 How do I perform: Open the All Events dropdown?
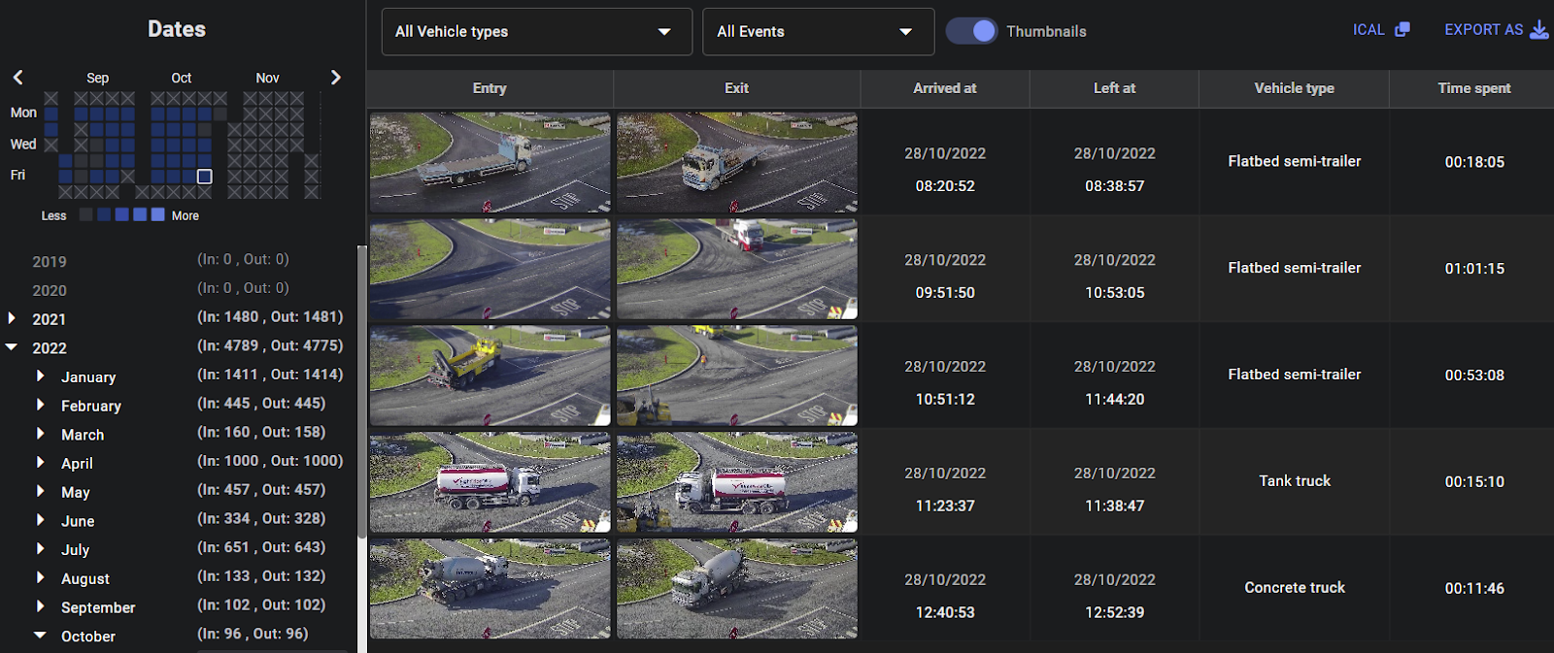[x=818, y=32]
